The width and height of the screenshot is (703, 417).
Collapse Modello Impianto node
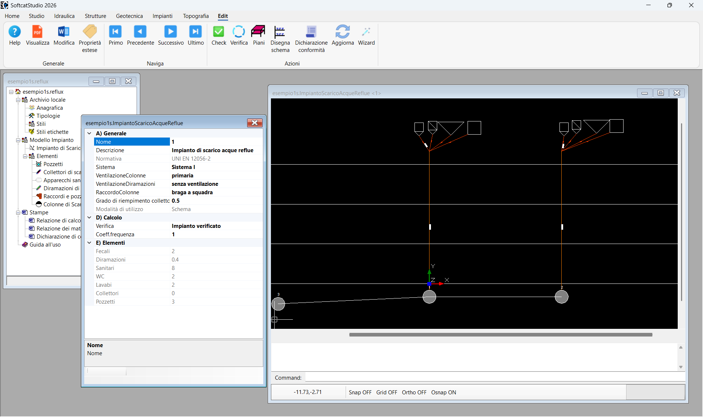[18, 140]
